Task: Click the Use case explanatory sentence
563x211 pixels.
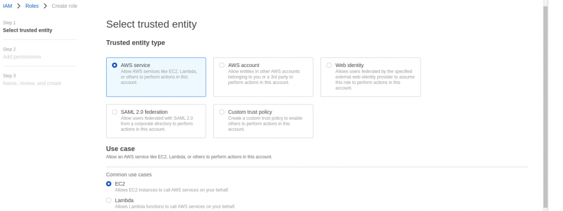Action: [x=189, y=157]
